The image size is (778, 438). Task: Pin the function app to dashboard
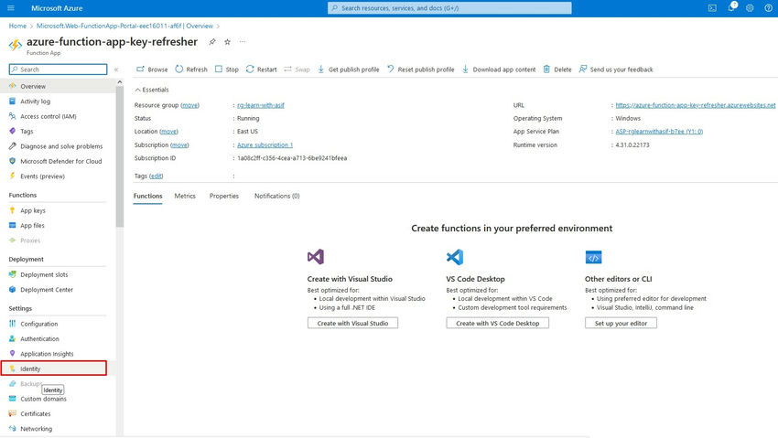(x=211, y=42)
